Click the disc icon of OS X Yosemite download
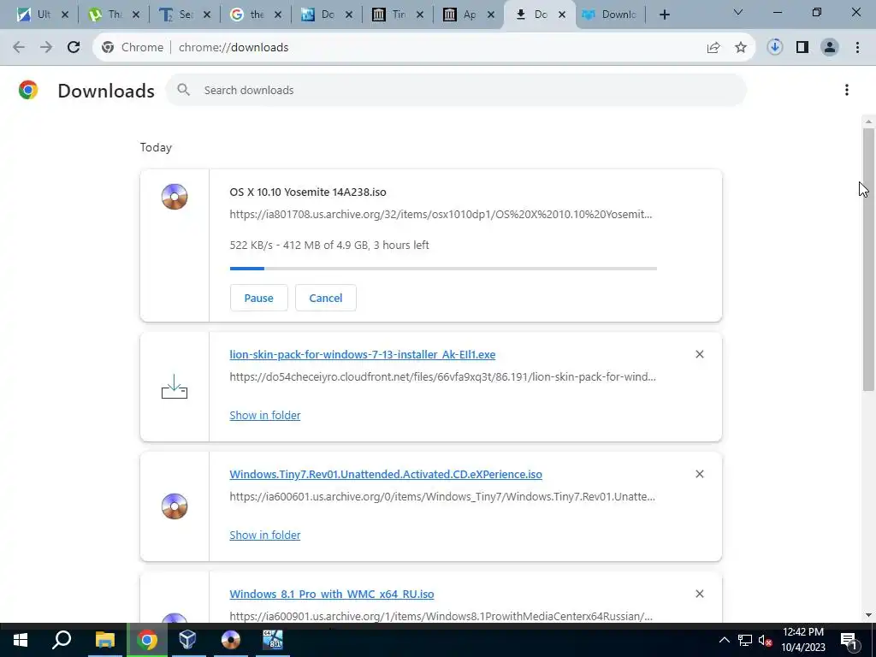This screenshot has width=876, height=657. pos(175,197)
